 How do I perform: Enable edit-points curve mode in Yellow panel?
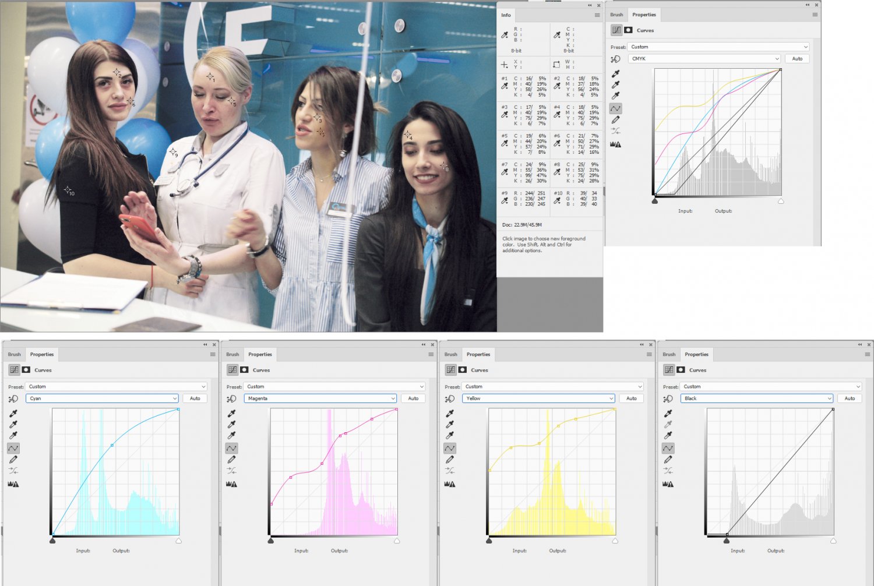(450, 448)
